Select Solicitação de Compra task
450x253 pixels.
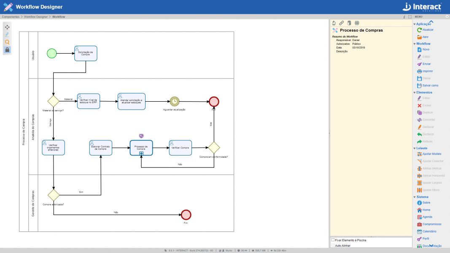[86, 54]
